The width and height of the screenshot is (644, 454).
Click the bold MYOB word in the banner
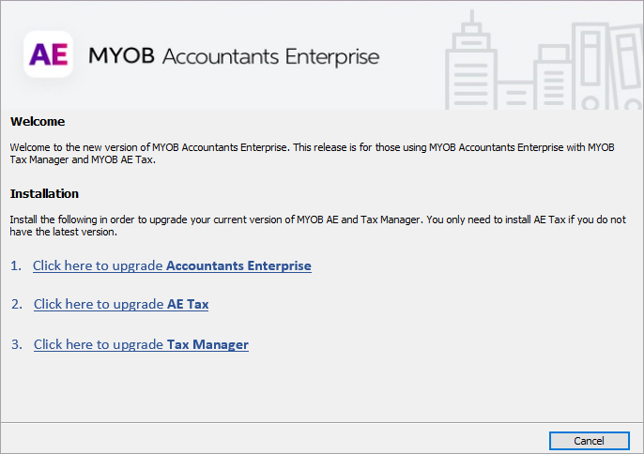click(x=122, y=56)
